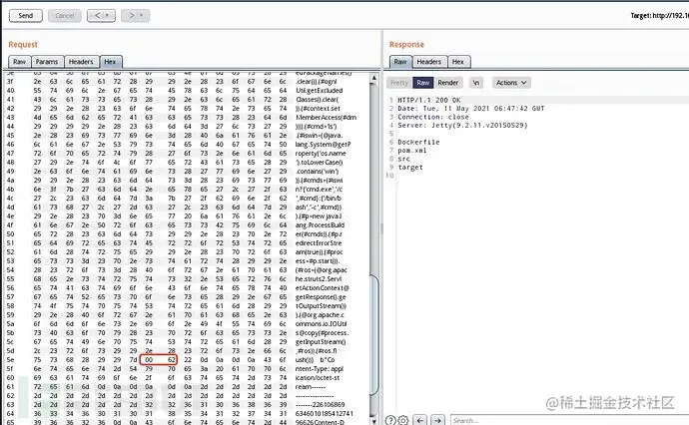Click the Date header line in response

pyautogui.click(x=471, y=108)
